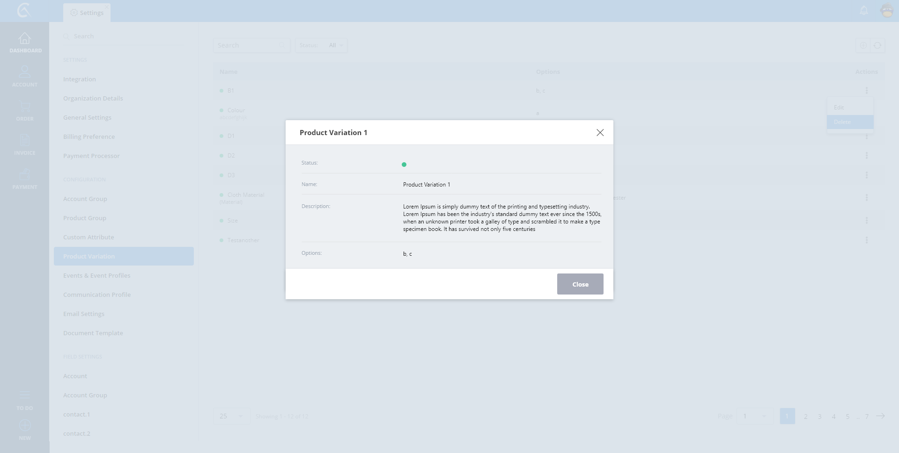899x453 pixels.
Task: Open notifications bell icon
Action: click(x=864, y=10)
